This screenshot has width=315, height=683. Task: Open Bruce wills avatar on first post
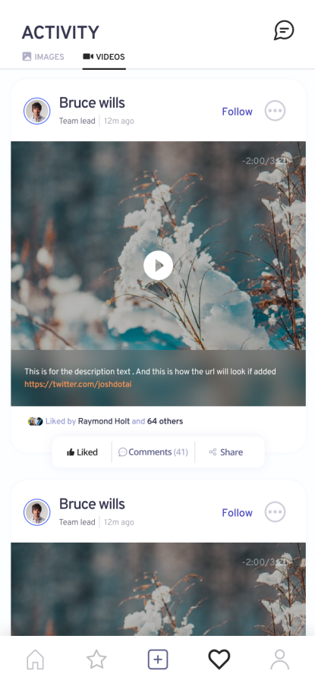(x=37, y=111)
